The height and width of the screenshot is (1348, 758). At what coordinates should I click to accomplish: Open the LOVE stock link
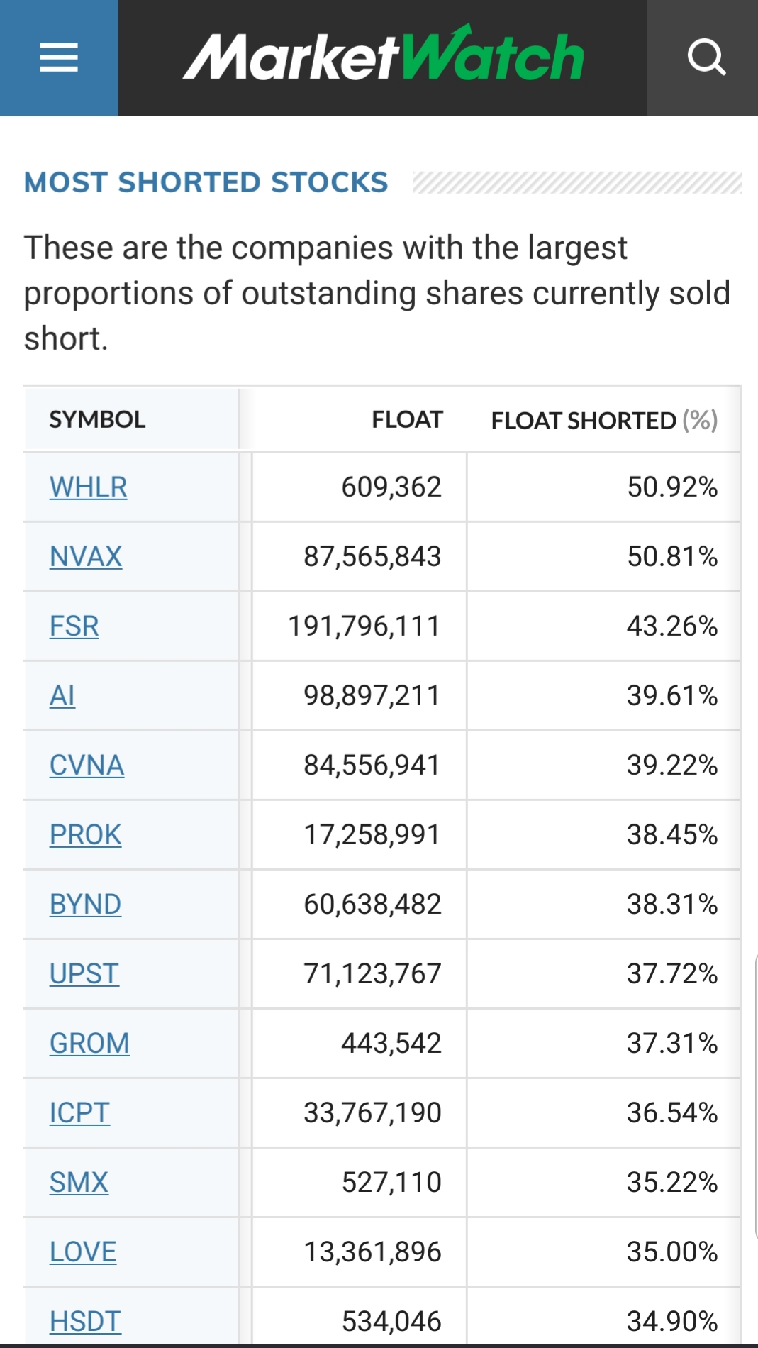[x=83, y=1252]
